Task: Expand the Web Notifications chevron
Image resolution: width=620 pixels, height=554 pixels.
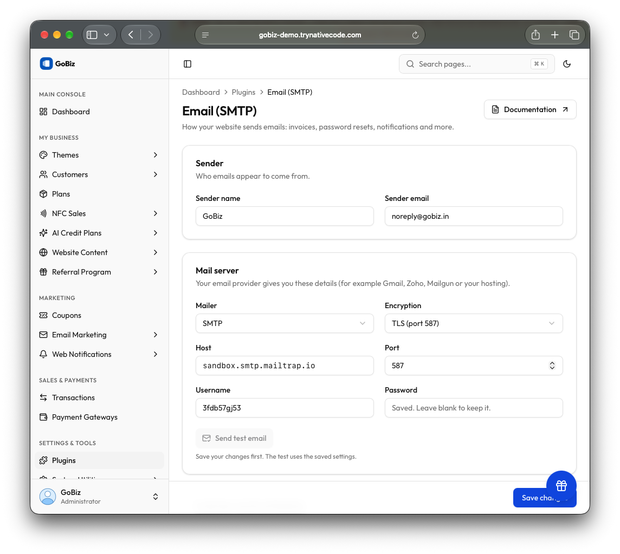Action: [x=156, y=355]
